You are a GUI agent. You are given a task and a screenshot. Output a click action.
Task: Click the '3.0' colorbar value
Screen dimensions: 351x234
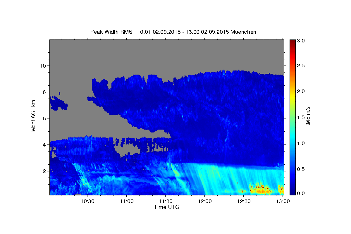(301, 41)
